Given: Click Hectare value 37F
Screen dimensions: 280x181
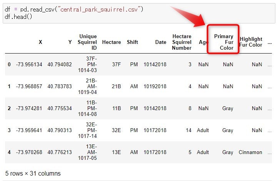Looking at the screenshot, I should pos(117,64).
